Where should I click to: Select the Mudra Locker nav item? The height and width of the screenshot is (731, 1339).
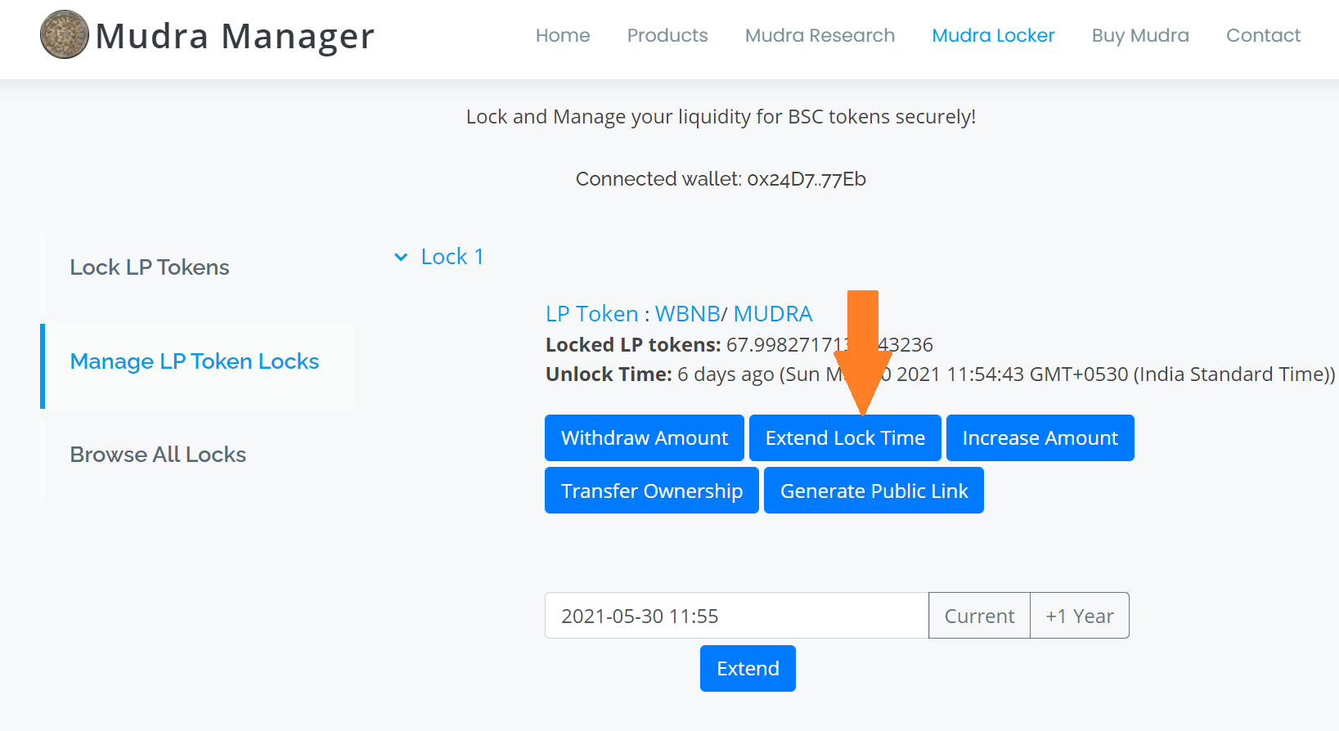tap(993, 35)
